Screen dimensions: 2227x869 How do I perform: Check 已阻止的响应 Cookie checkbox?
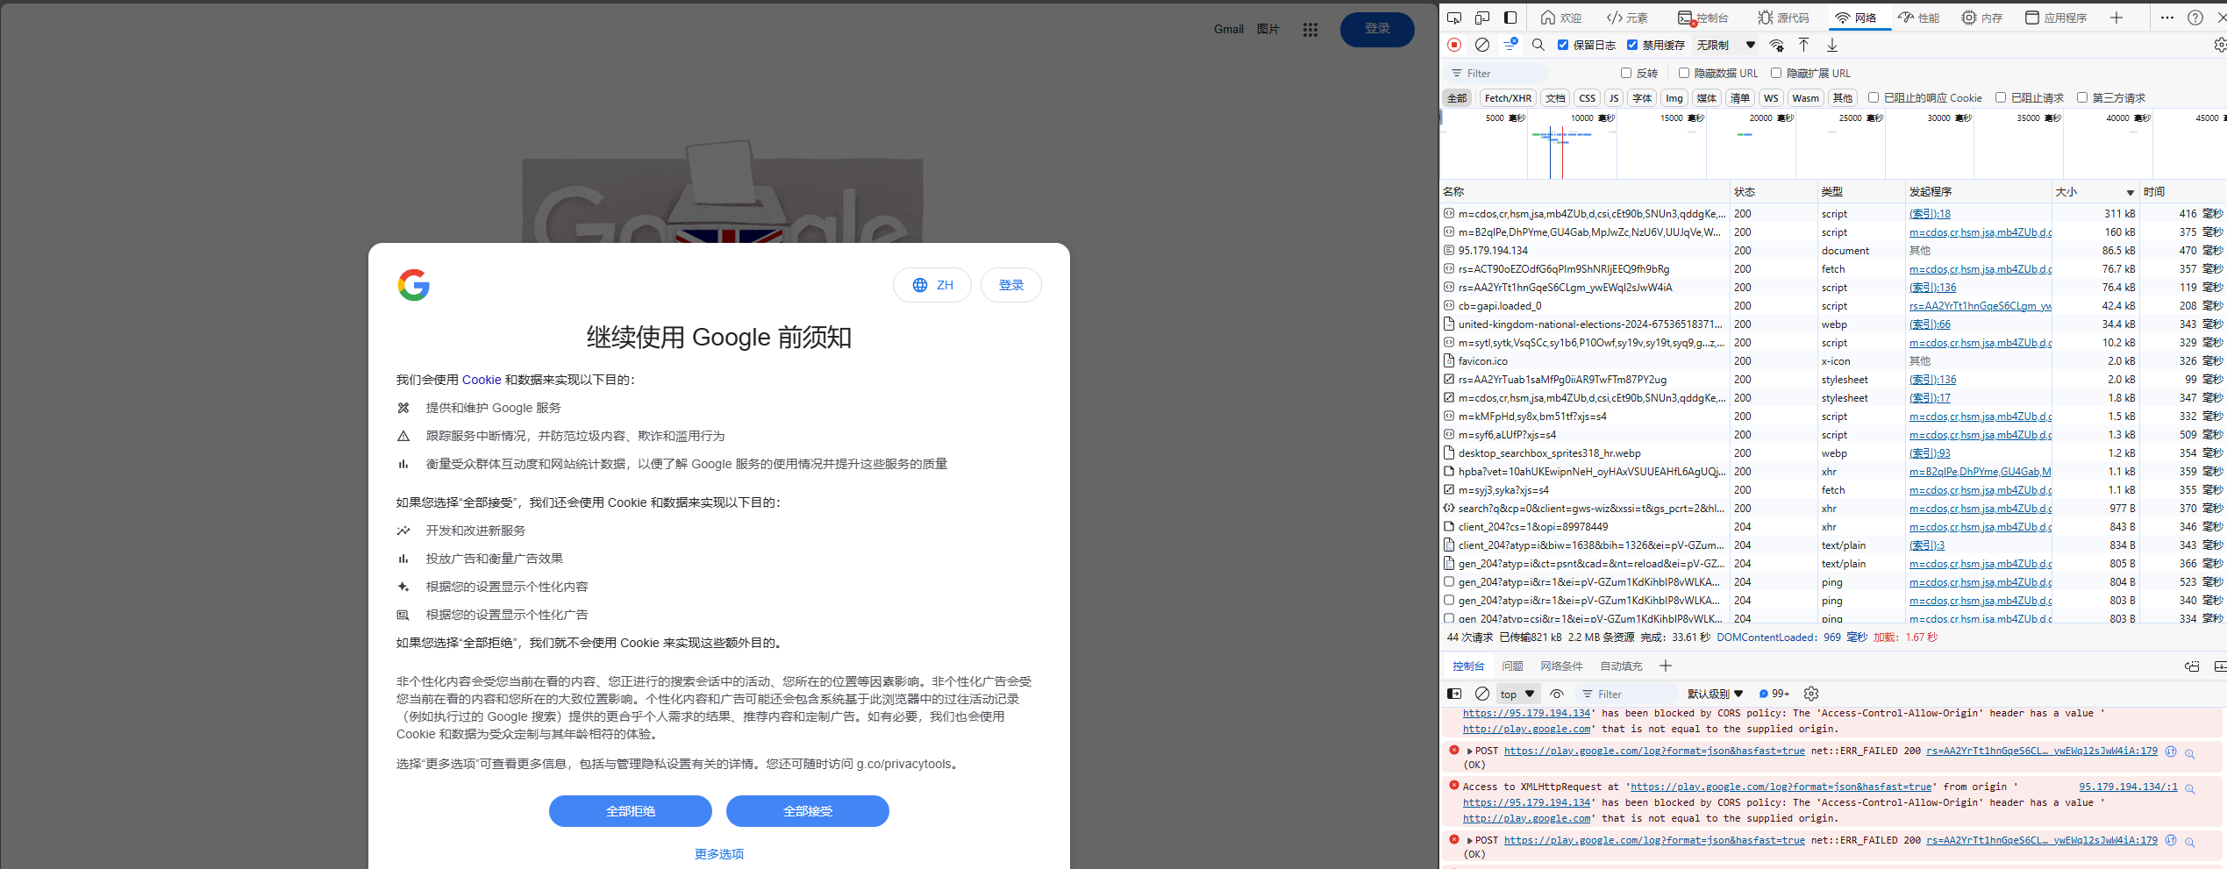(1874, 97)
